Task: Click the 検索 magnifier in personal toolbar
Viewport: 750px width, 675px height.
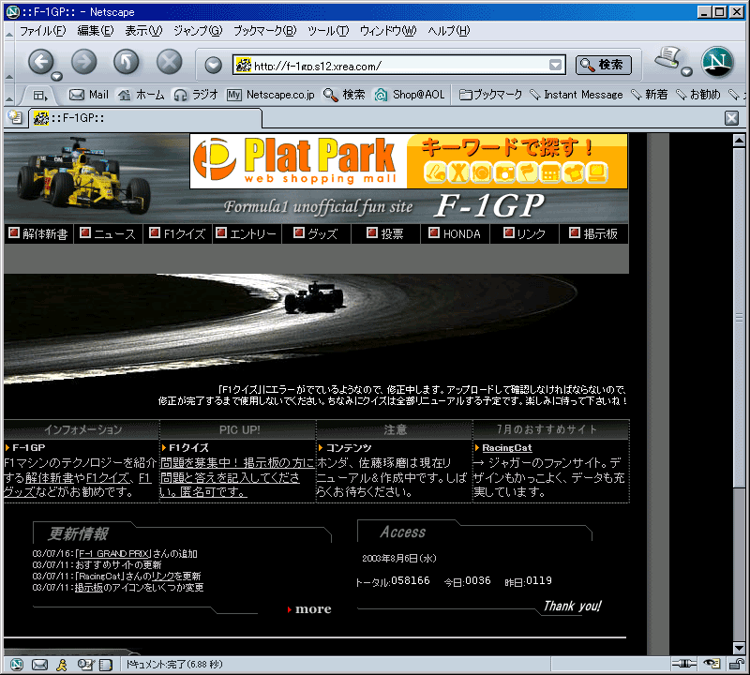Action: coord(344,95)
